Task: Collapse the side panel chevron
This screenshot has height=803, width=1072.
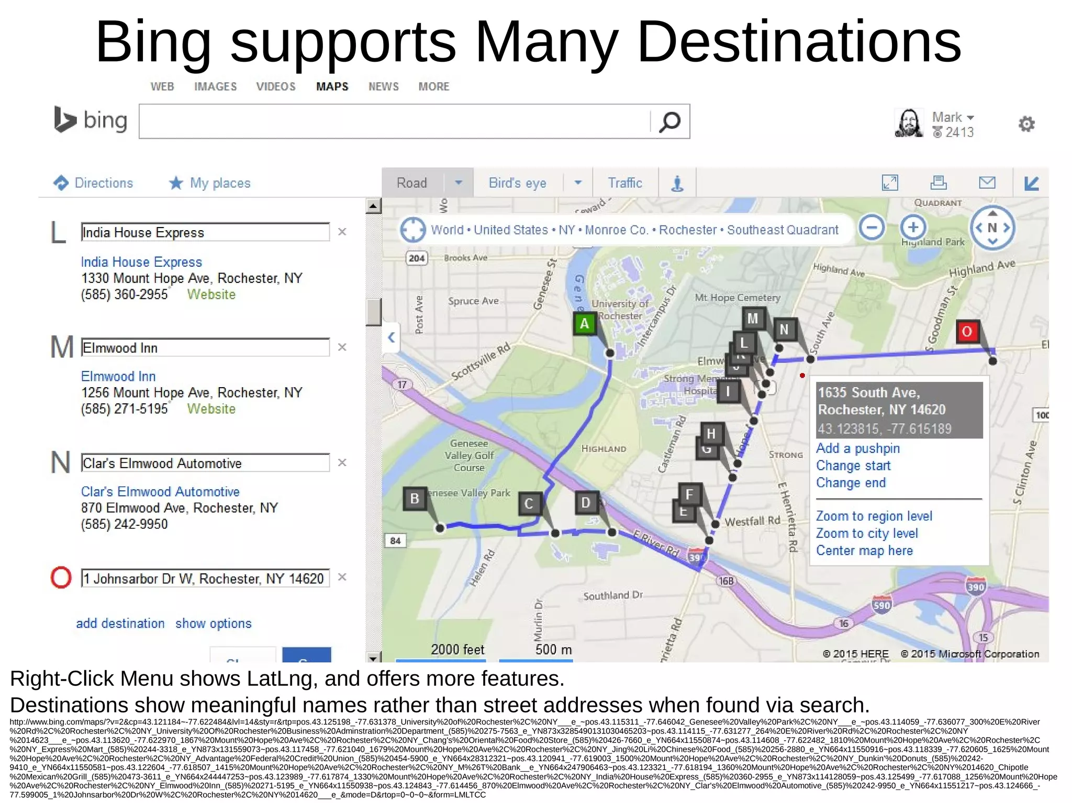Action: click(x=392, y=337)
